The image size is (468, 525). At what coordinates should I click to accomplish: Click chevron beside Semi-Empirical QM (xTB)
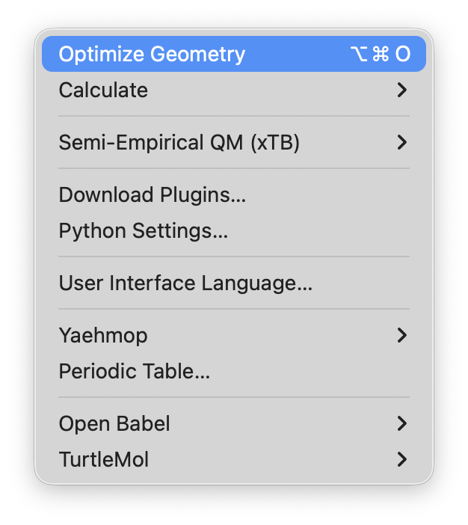tap(402, 142)
